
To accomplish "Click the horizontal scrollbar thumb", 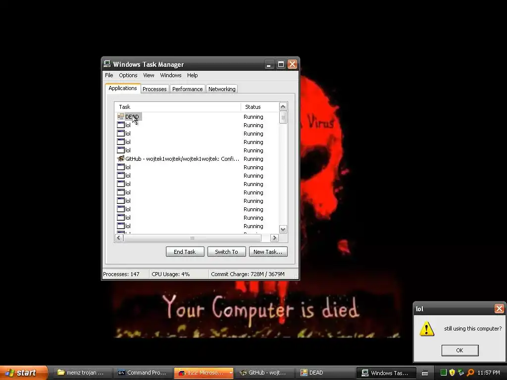I will (x=193, y=238).
